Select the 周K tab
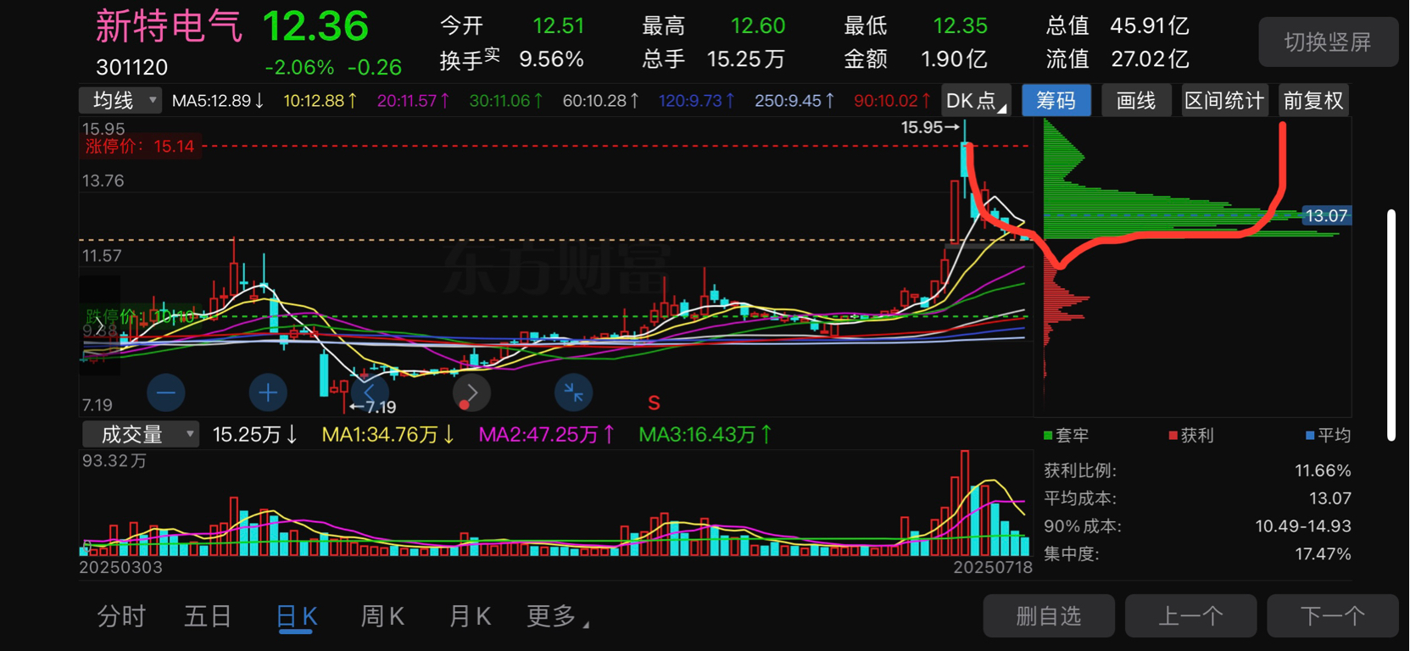This screenshot has height=651, width=1410. 382,616
